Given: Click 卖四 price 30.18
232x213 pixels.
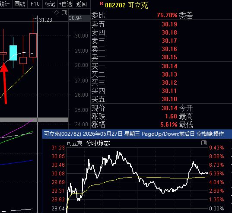Looking at the screenshot, I should coord(169,32).
